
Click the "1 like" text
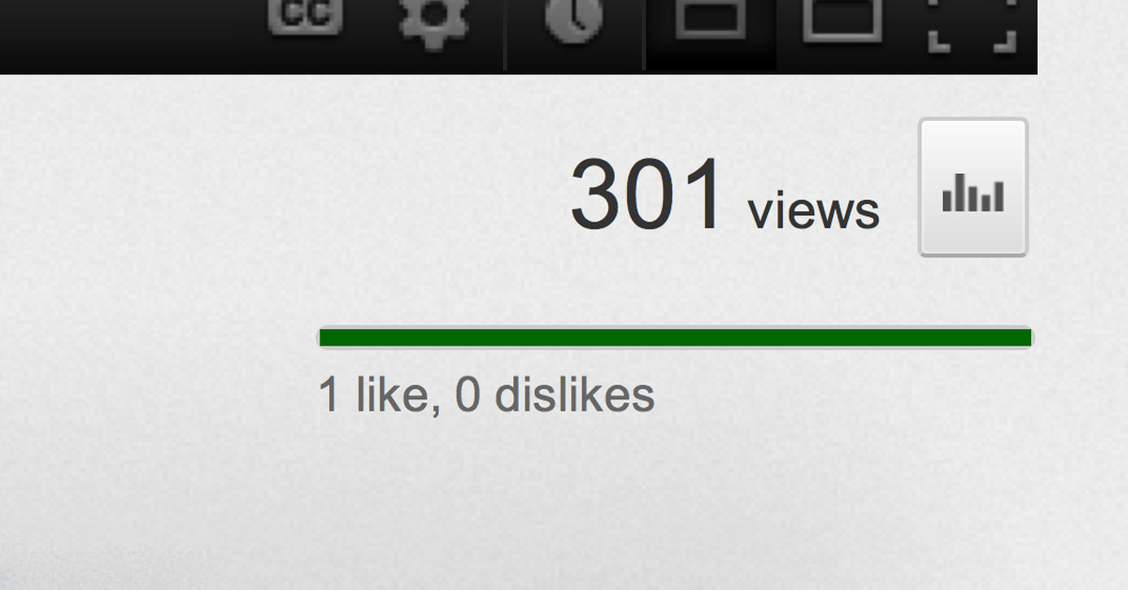374,395
